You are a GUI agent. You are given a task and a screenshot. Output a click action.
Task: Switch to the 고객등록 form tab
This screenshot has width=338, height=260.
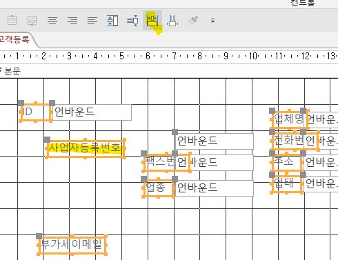click(14, 39)
